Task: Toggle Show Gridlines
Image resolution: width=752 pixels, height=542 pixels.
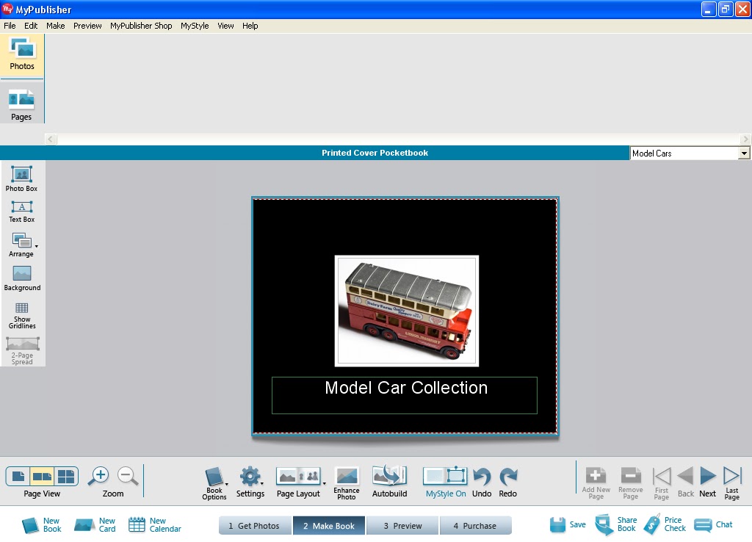Action: coord(22,316)
